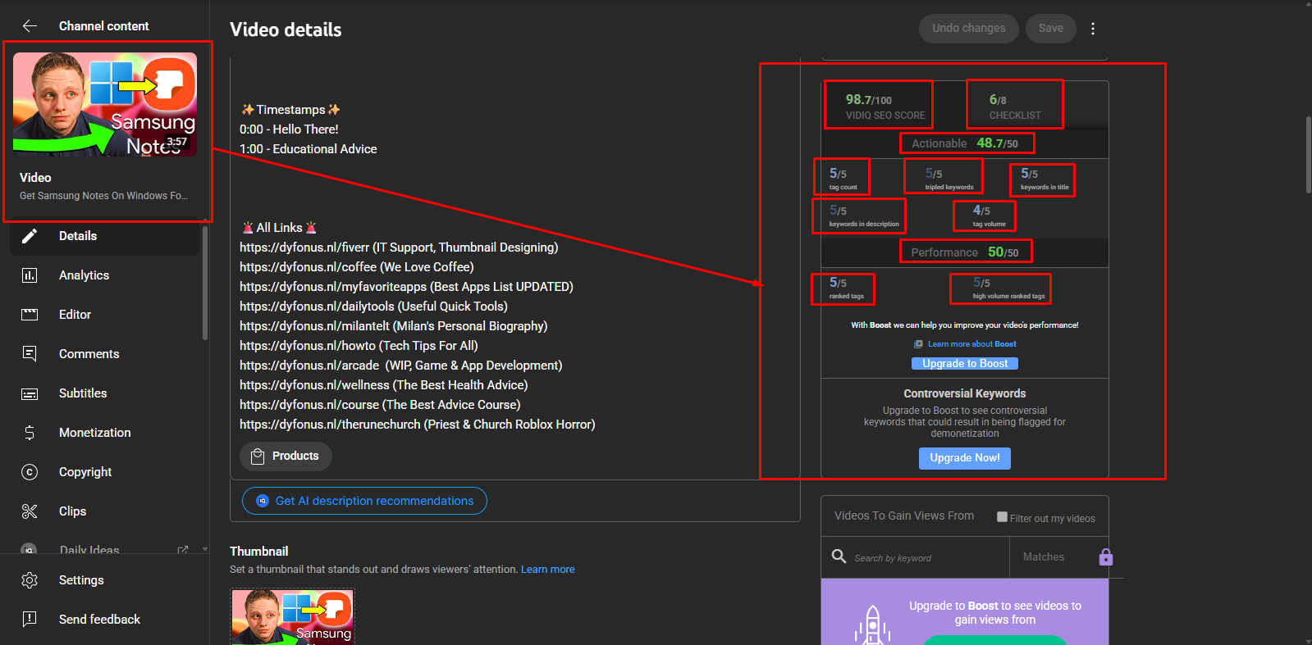Click the Editor film strip icon
The image size is (1312, 645).
coord(30,315)
